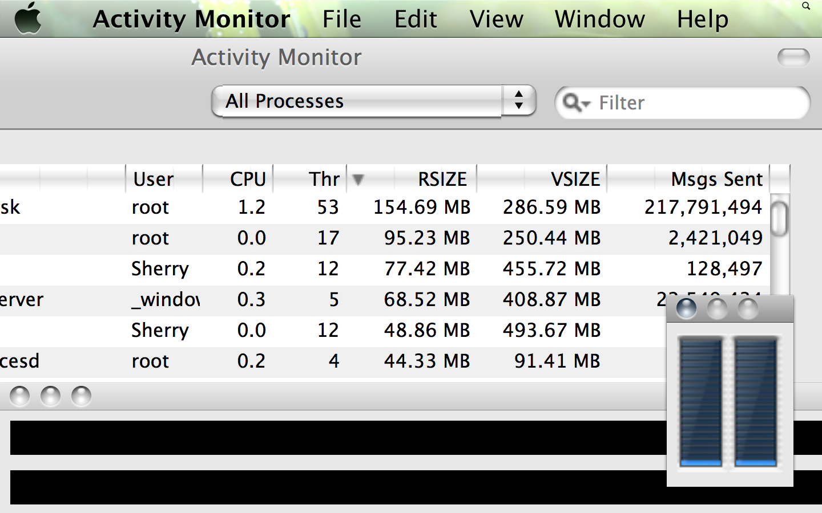Viewport: 822px width, 513px height.
Task: Select the _windov user row
Action: coord(385,299)
